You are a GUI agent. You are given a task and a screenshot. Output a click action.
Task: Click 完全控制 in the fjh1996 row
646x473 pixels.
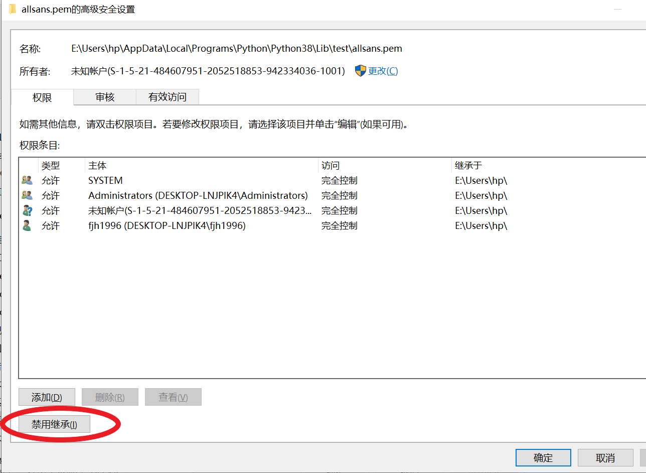tap(340, 225)
